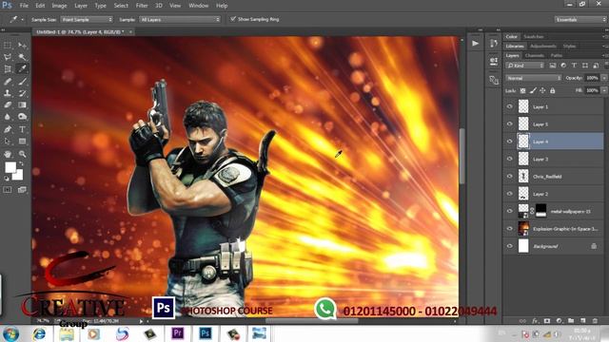The width and height of the screenshot is (609, 342).
Task: Click the background color swatch
Action: coord(18,175)
